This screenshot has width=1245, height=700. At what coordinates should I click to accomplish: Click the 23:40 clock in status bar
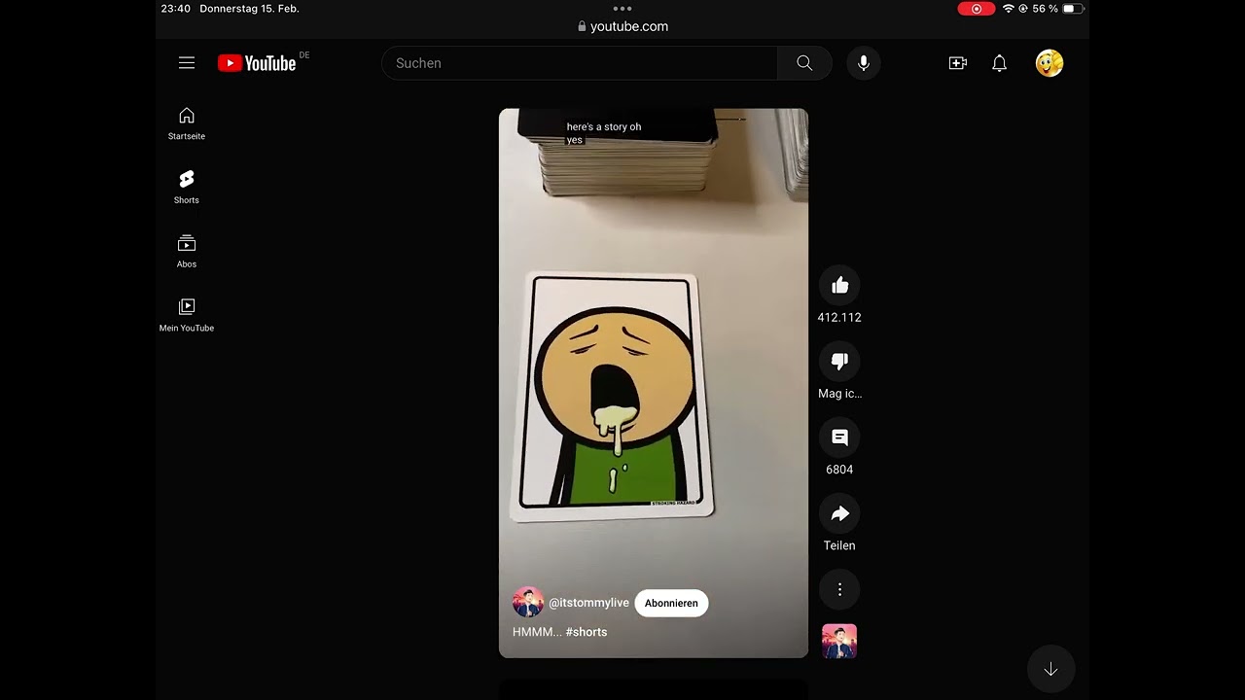(175, 9)
